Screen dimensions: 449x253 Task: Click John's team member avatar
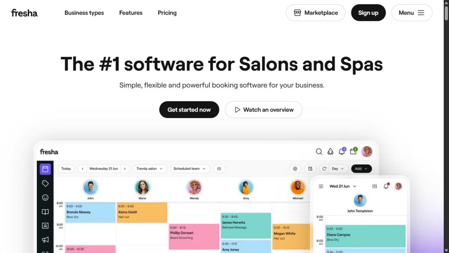coord(90,188)
